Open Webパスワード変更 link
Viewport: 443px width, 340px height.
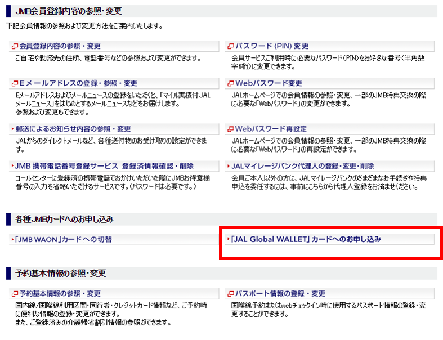tap(269, 83)
